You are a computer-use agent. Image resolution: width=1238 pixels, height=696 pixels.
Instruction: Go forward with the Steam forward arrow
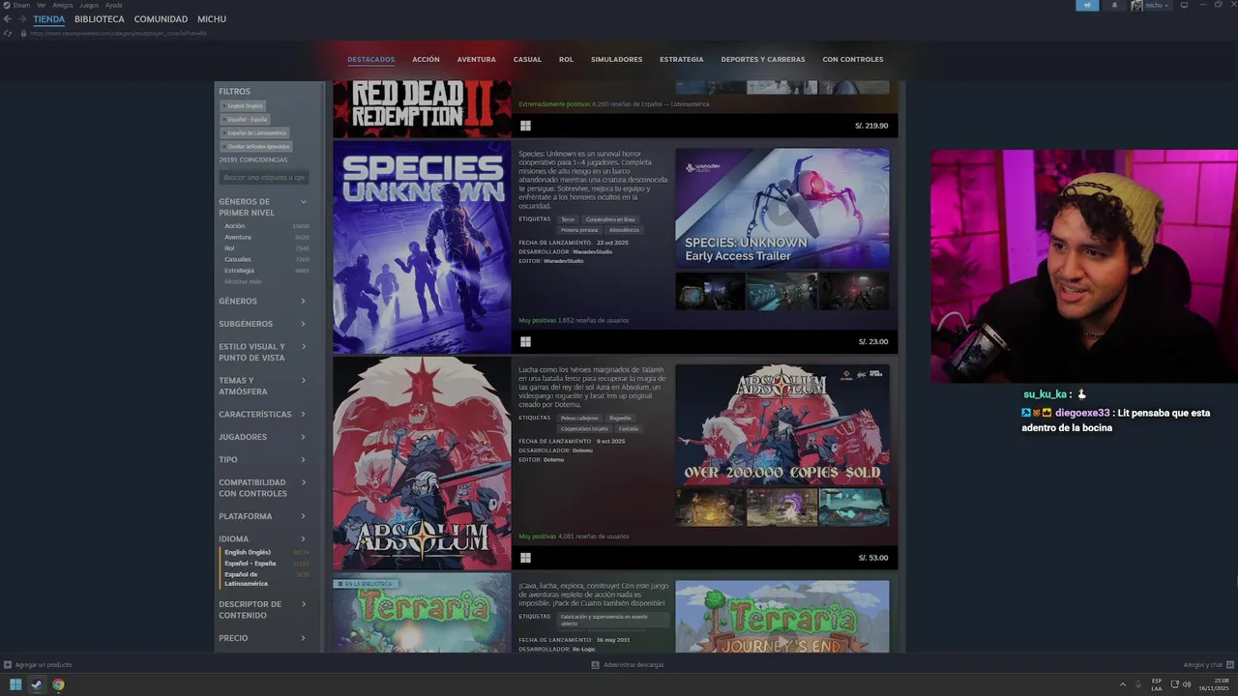point(21,19)
